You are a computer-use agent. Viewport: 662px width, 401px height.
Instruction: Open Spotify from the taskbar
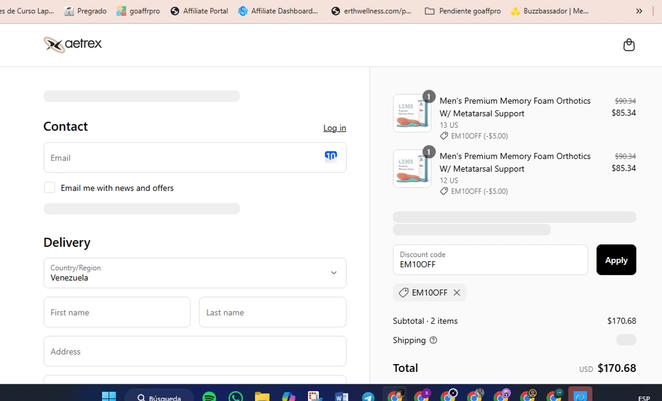click(x=209, y=396)
